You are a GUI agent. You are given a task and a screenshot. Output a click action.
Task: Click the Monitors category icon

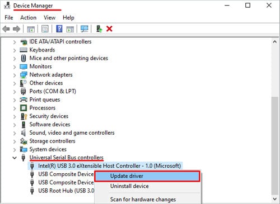[x=24, y=67]
